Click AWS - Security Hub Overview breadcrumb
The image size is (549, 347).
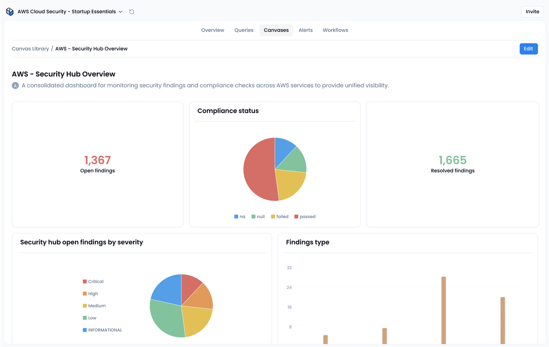click(91, 49)
